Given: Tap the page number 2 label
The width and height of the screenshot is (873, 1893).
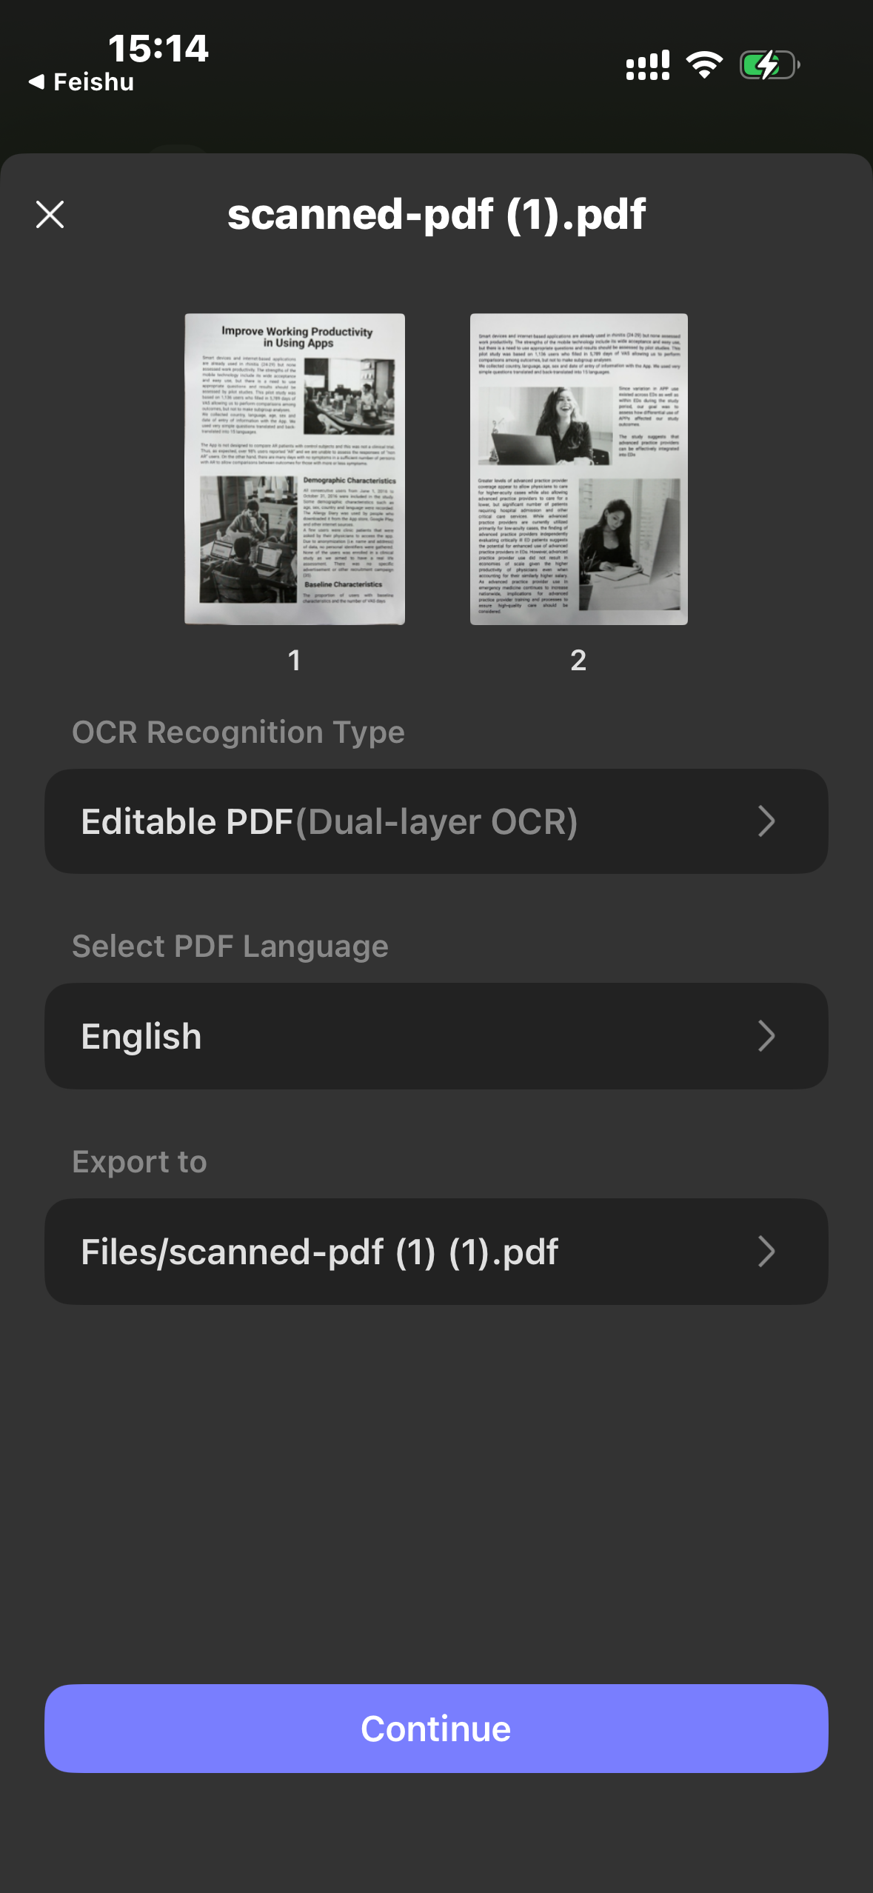Looking at the screenshot, I should 579,660.
